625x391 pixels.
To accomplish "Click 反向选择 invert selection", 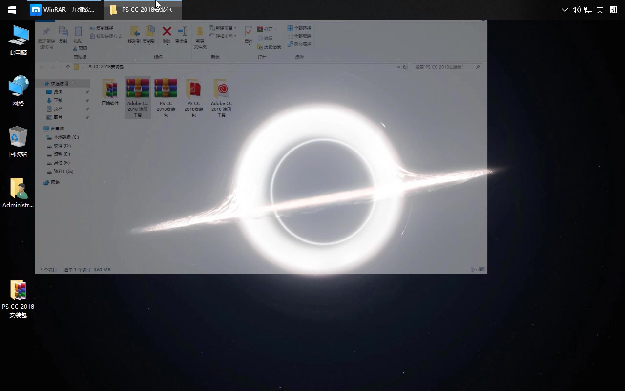I will point(299,44).
